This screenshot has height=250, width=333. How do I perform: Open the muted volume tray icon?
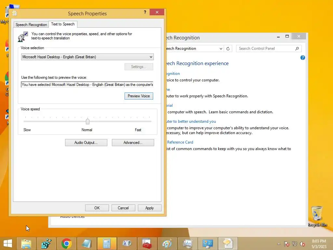click(302, 244)
